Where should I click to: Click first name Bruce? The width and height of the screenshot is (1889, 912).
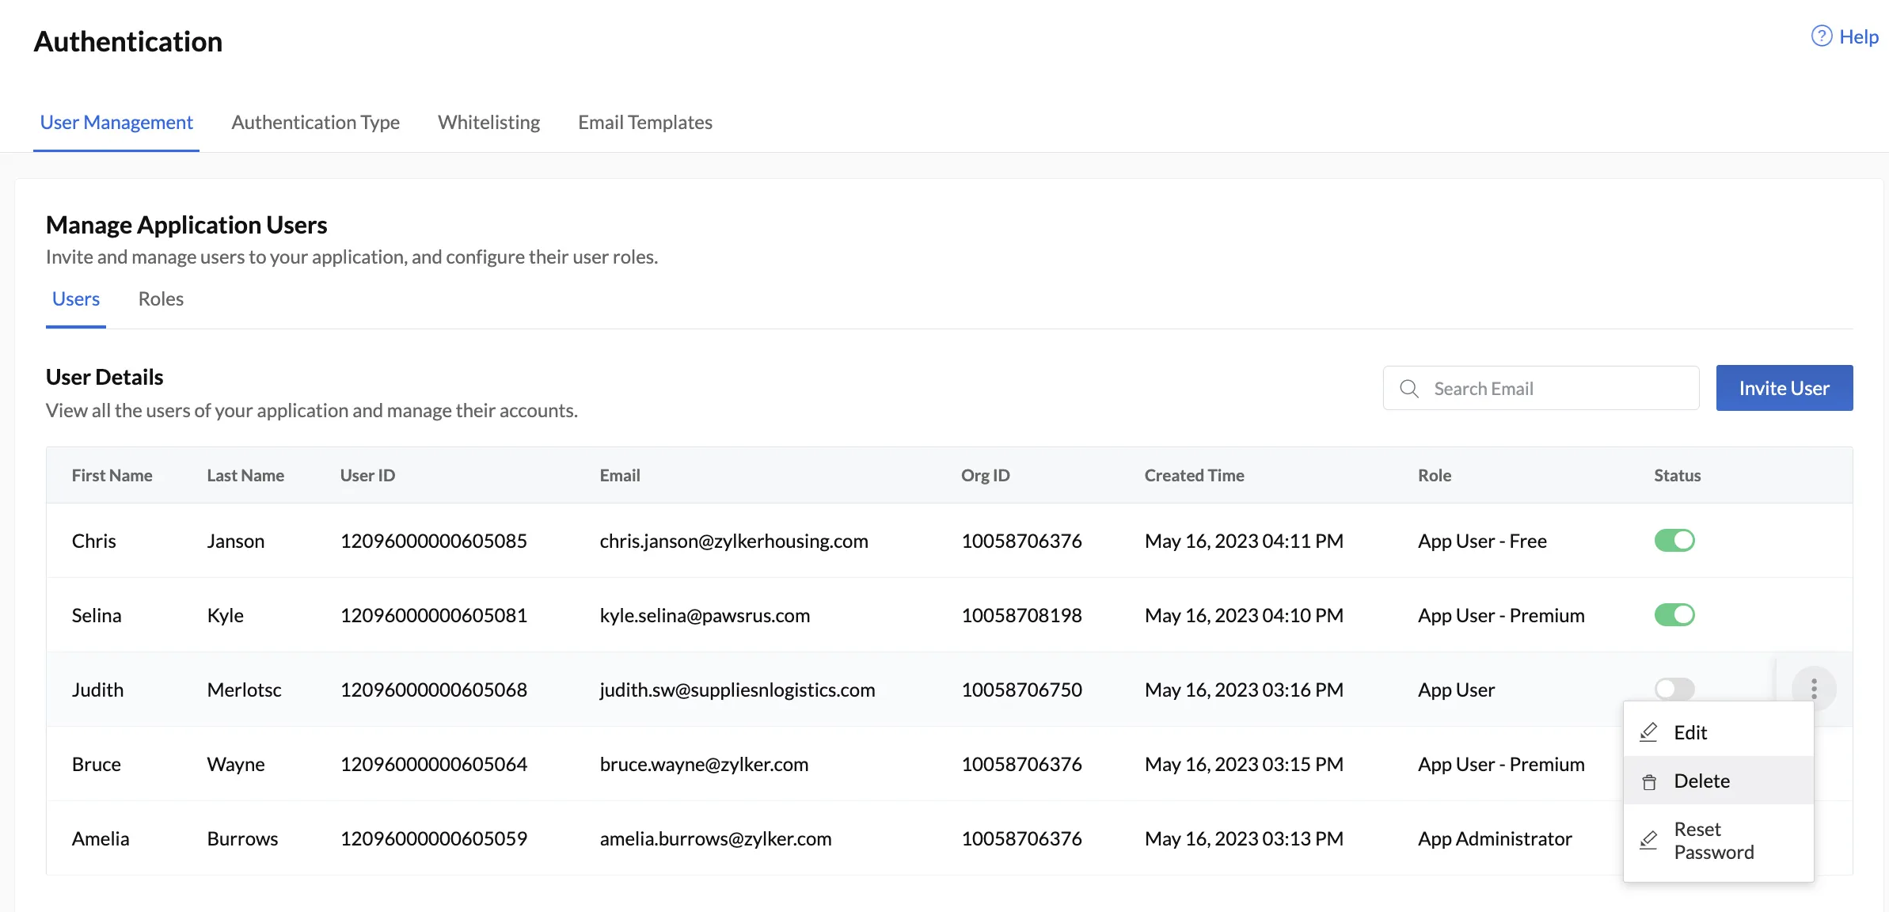pyautogui.click(x=97, y=764)
